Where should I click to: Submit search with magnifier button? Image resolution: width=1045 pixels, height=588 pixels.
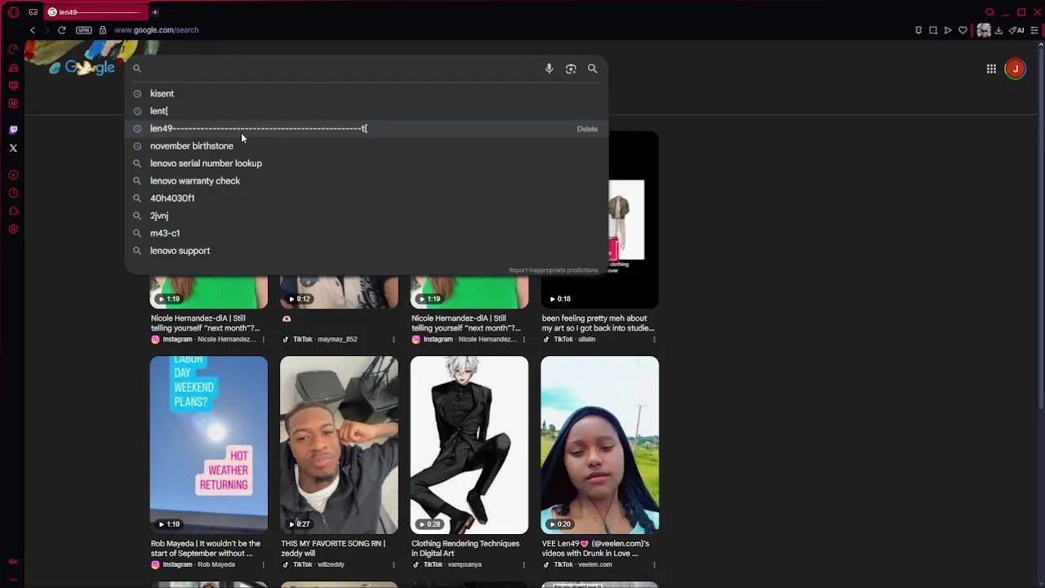click(593, 69)
